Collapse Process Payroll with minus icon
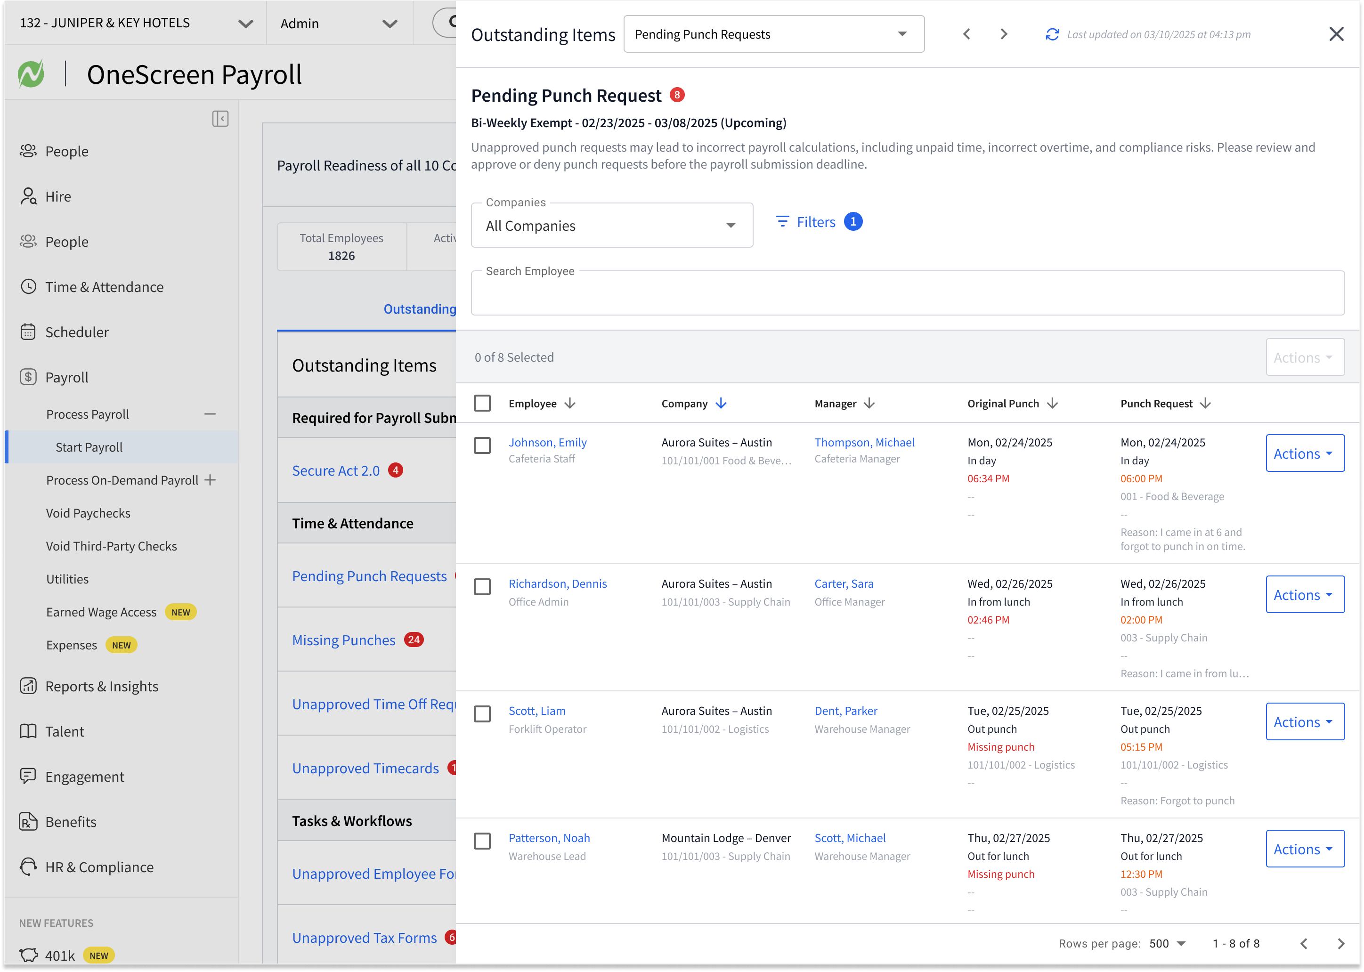 (210, 414)
